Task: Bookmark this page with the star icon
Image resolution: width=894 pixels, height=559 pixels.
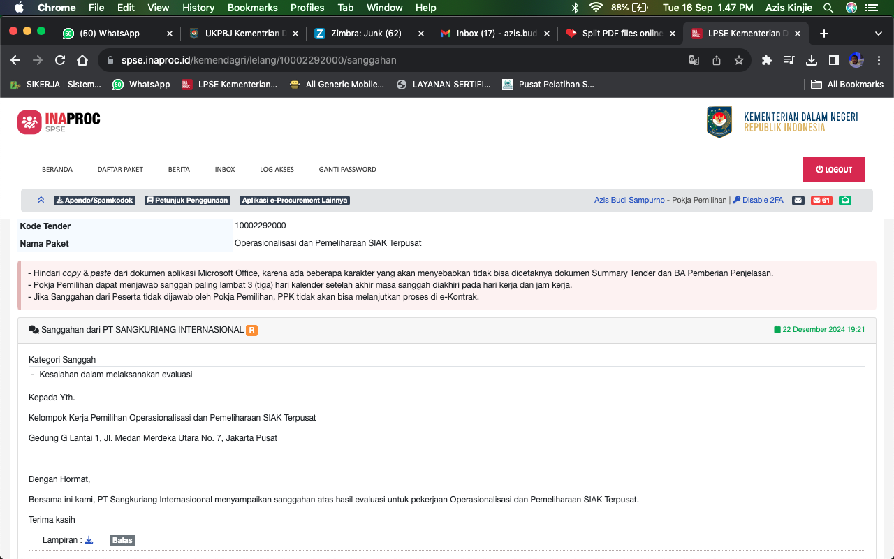Action: click(x=738, y=60)
